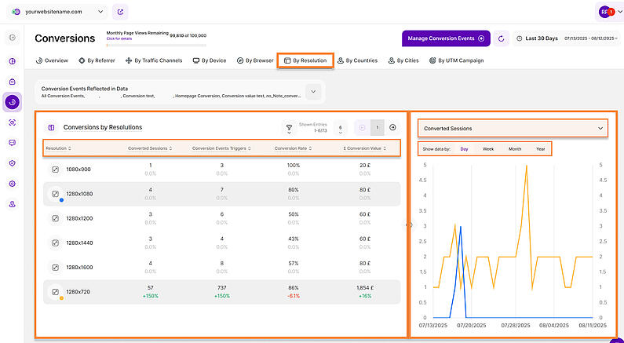Click the refresh data icon

coord(502,38)
